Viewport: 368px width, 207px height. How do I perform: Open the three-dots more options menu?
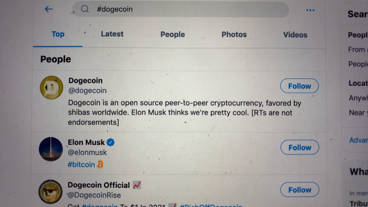pyautogui.click(x=310, y=10)
